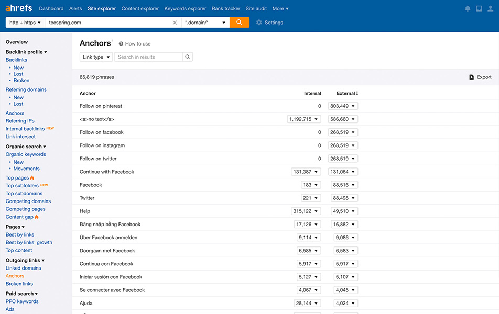Expand external 49,510 dropdown for Help
Viewport: 499px width, 314px height.
pyautogui.click(x=344, y=211)
